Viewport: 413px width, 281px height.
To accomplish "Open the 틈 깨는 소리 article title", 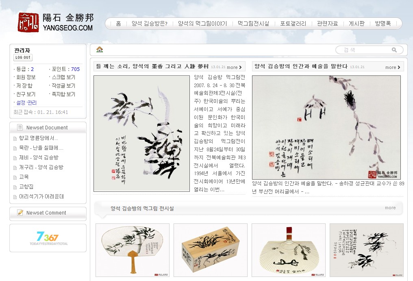I will tap(152, 66).
